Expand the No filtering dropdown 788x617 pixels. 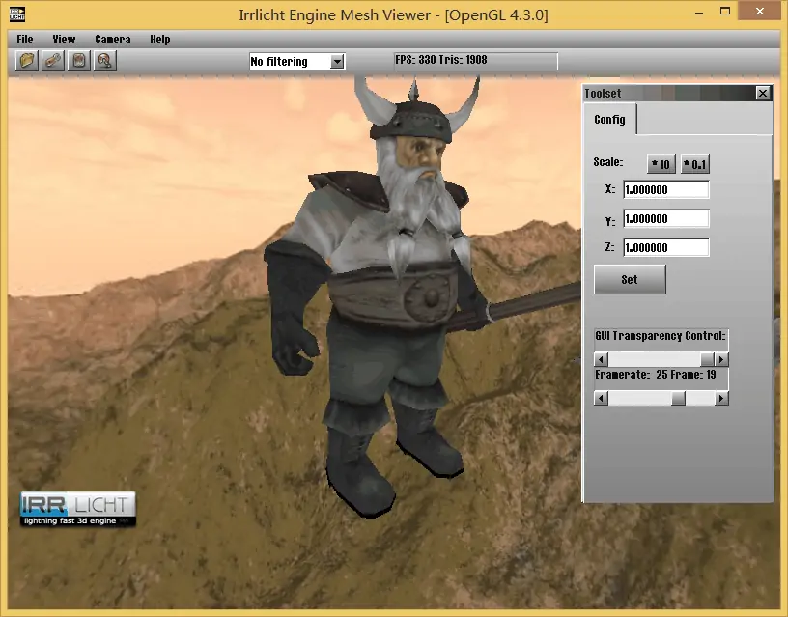pyautogui.click(x=337, y=62)
